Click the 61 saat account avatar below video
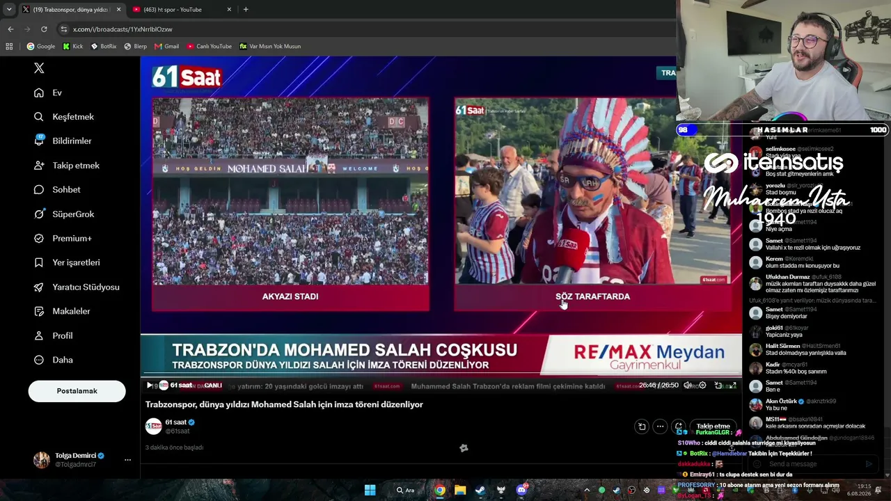 (153, 426)
